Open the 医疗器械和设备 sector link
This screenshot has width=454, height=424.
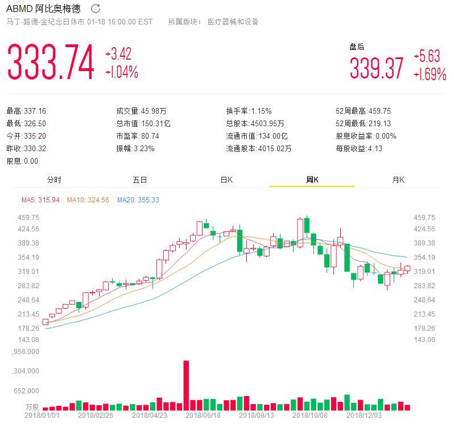(x=233, y=22)
